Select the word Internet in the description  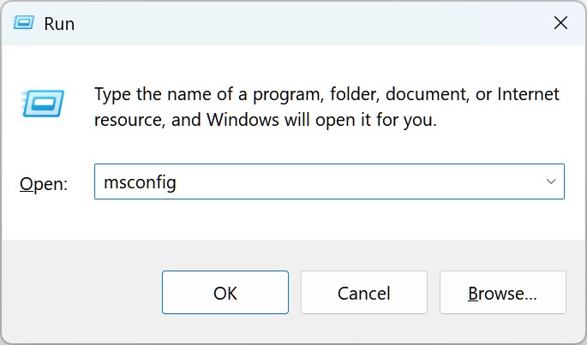pyautogui.click(x=528, y=94)
